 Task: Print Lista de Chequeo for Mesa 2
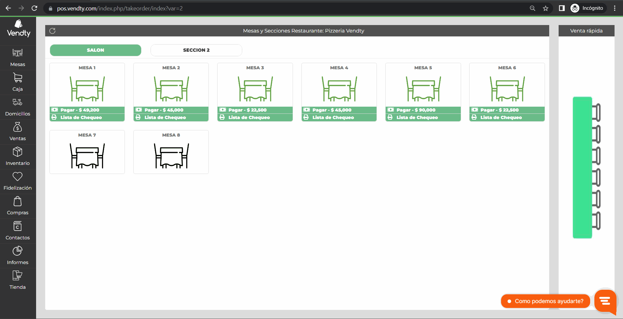point(171,117)
